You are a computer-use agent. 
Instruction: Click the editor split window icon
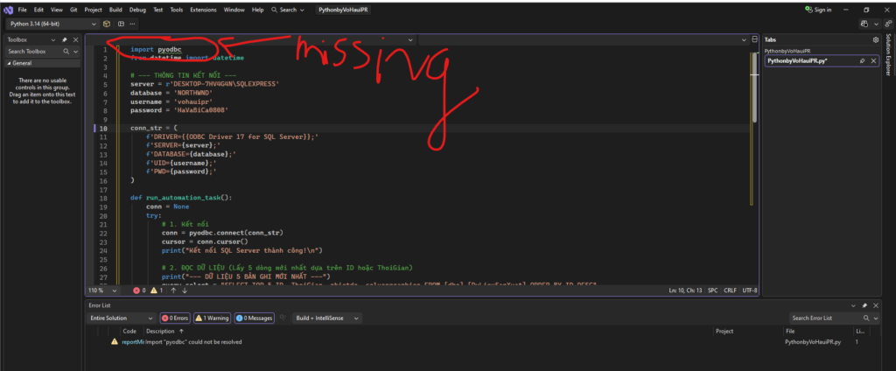[755, 40]
